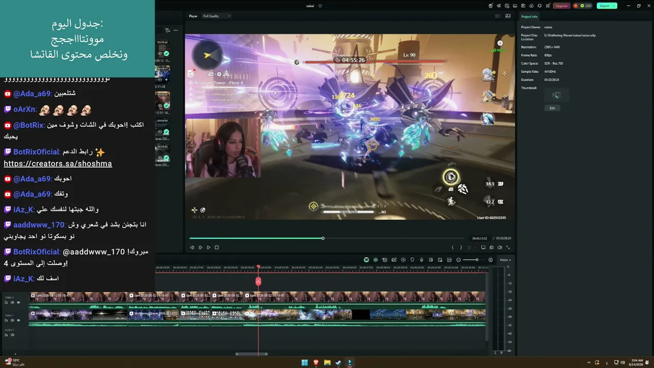Viewport: 654px width, 368px height.
Task: Click the oArXn username in chat
Action: pyautogui.click(x=25, y=109)
